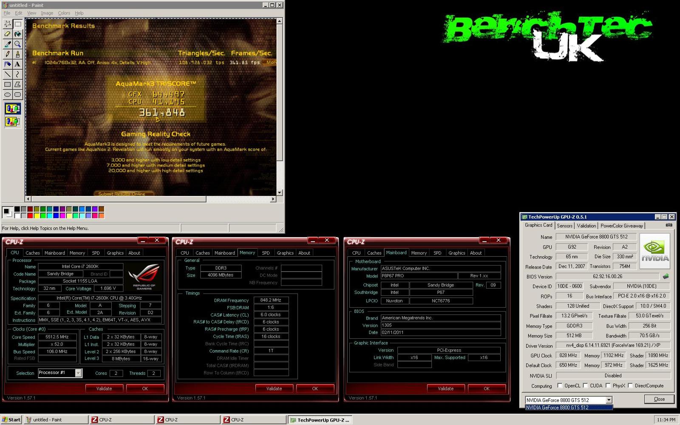Click Validate in the CPU tab CPU-Z window

[x=104, y=388]
